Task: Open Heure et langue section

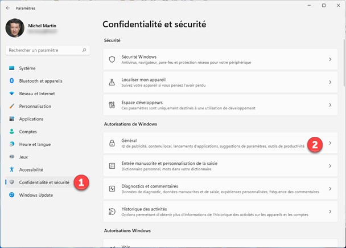Action: pyautogui.click(x=35, y=144)
